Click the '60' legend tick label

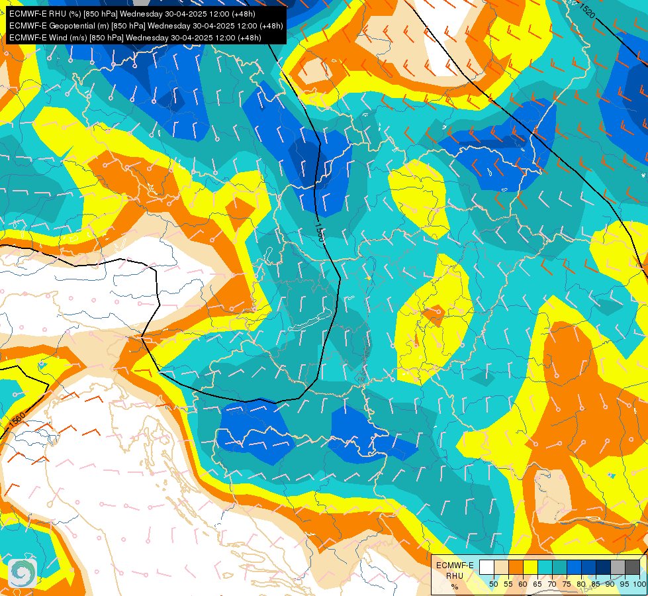(x=523, y=584)
